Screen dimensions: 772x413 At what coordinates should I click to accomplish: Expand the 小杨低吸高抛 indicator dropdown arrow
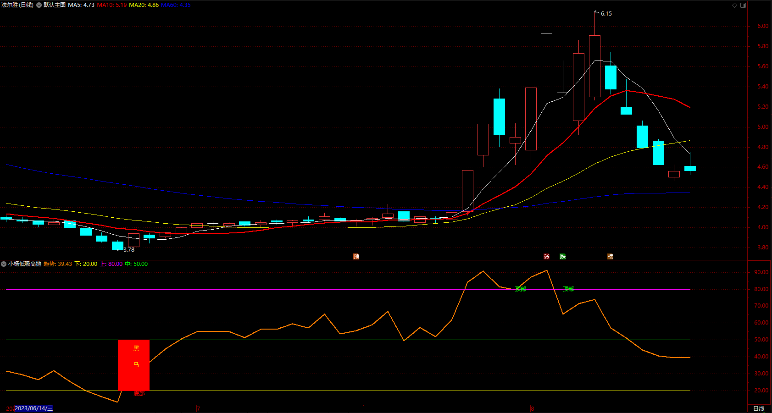[4, 264]
